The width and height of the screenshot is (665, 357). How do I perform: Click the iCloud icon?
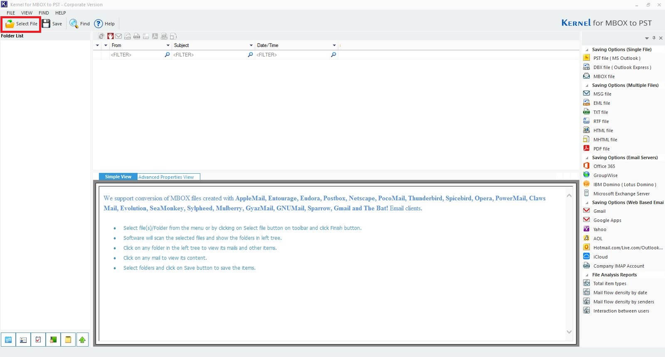(x=586, y=256)
